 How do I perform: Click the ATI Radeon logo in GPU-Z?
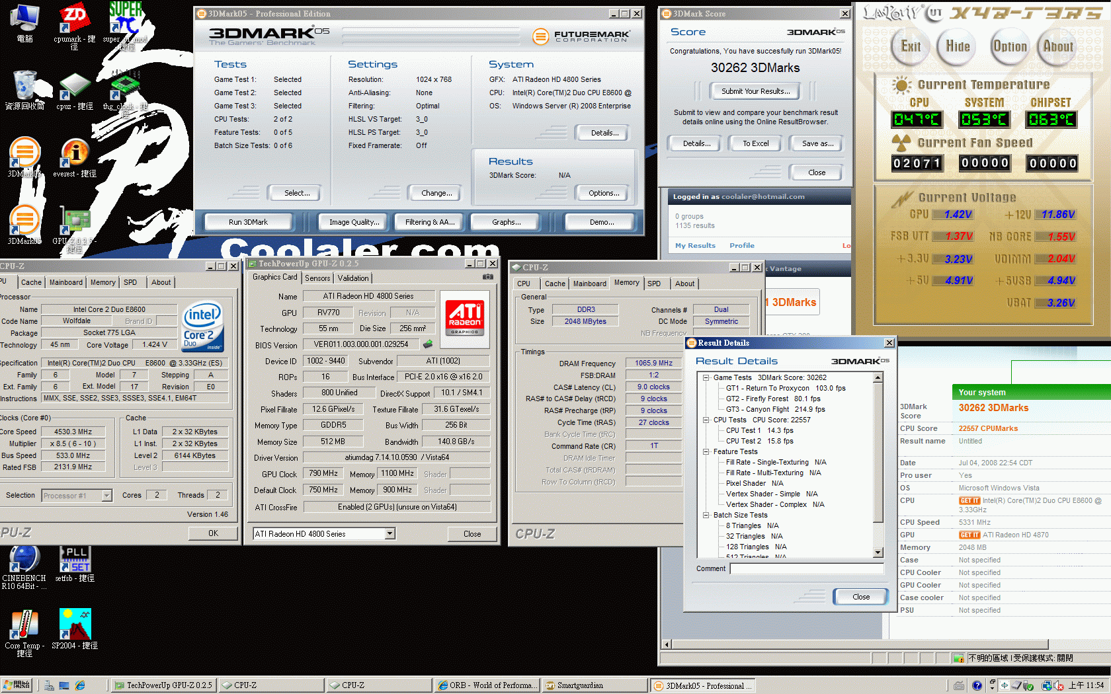pos(465,318)
